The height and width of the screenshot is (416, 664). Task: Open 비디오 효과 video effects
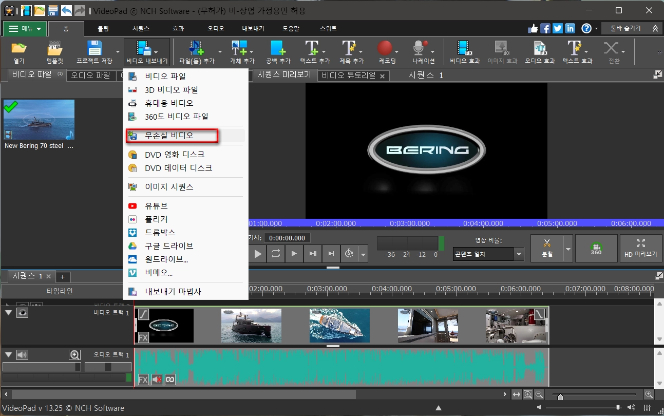(465, 52)
